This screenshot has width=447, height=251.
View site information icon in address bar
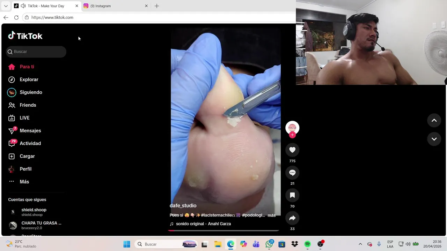coord(27,17)
